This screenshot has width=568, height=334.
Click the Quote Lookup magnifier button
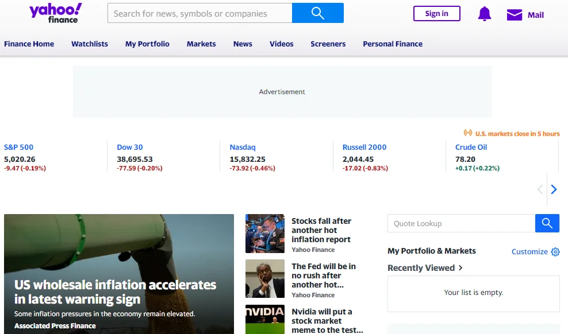point(547,223)
